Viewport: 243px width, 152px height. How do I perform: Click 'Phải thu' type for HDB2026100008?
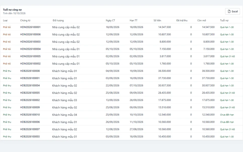[x=7, y=71]
